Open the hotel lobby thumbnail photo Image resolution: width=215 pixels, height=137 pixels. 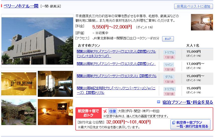pyautogui.click(x=19, y=84)
